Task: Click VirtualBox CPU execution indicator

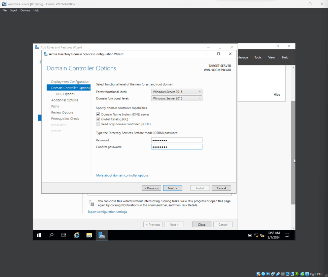Action: 297,274
